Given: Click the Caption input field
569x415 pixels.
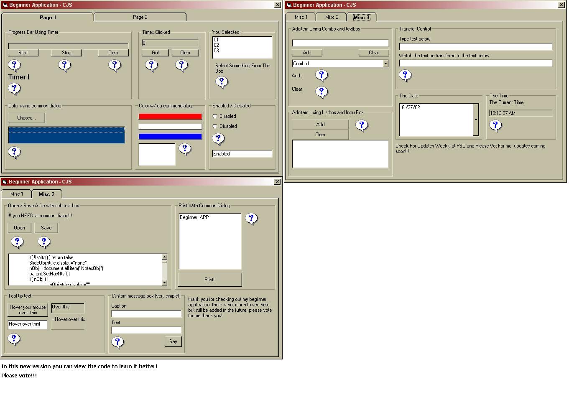Looking at the screenshot, I should point(146,313).
